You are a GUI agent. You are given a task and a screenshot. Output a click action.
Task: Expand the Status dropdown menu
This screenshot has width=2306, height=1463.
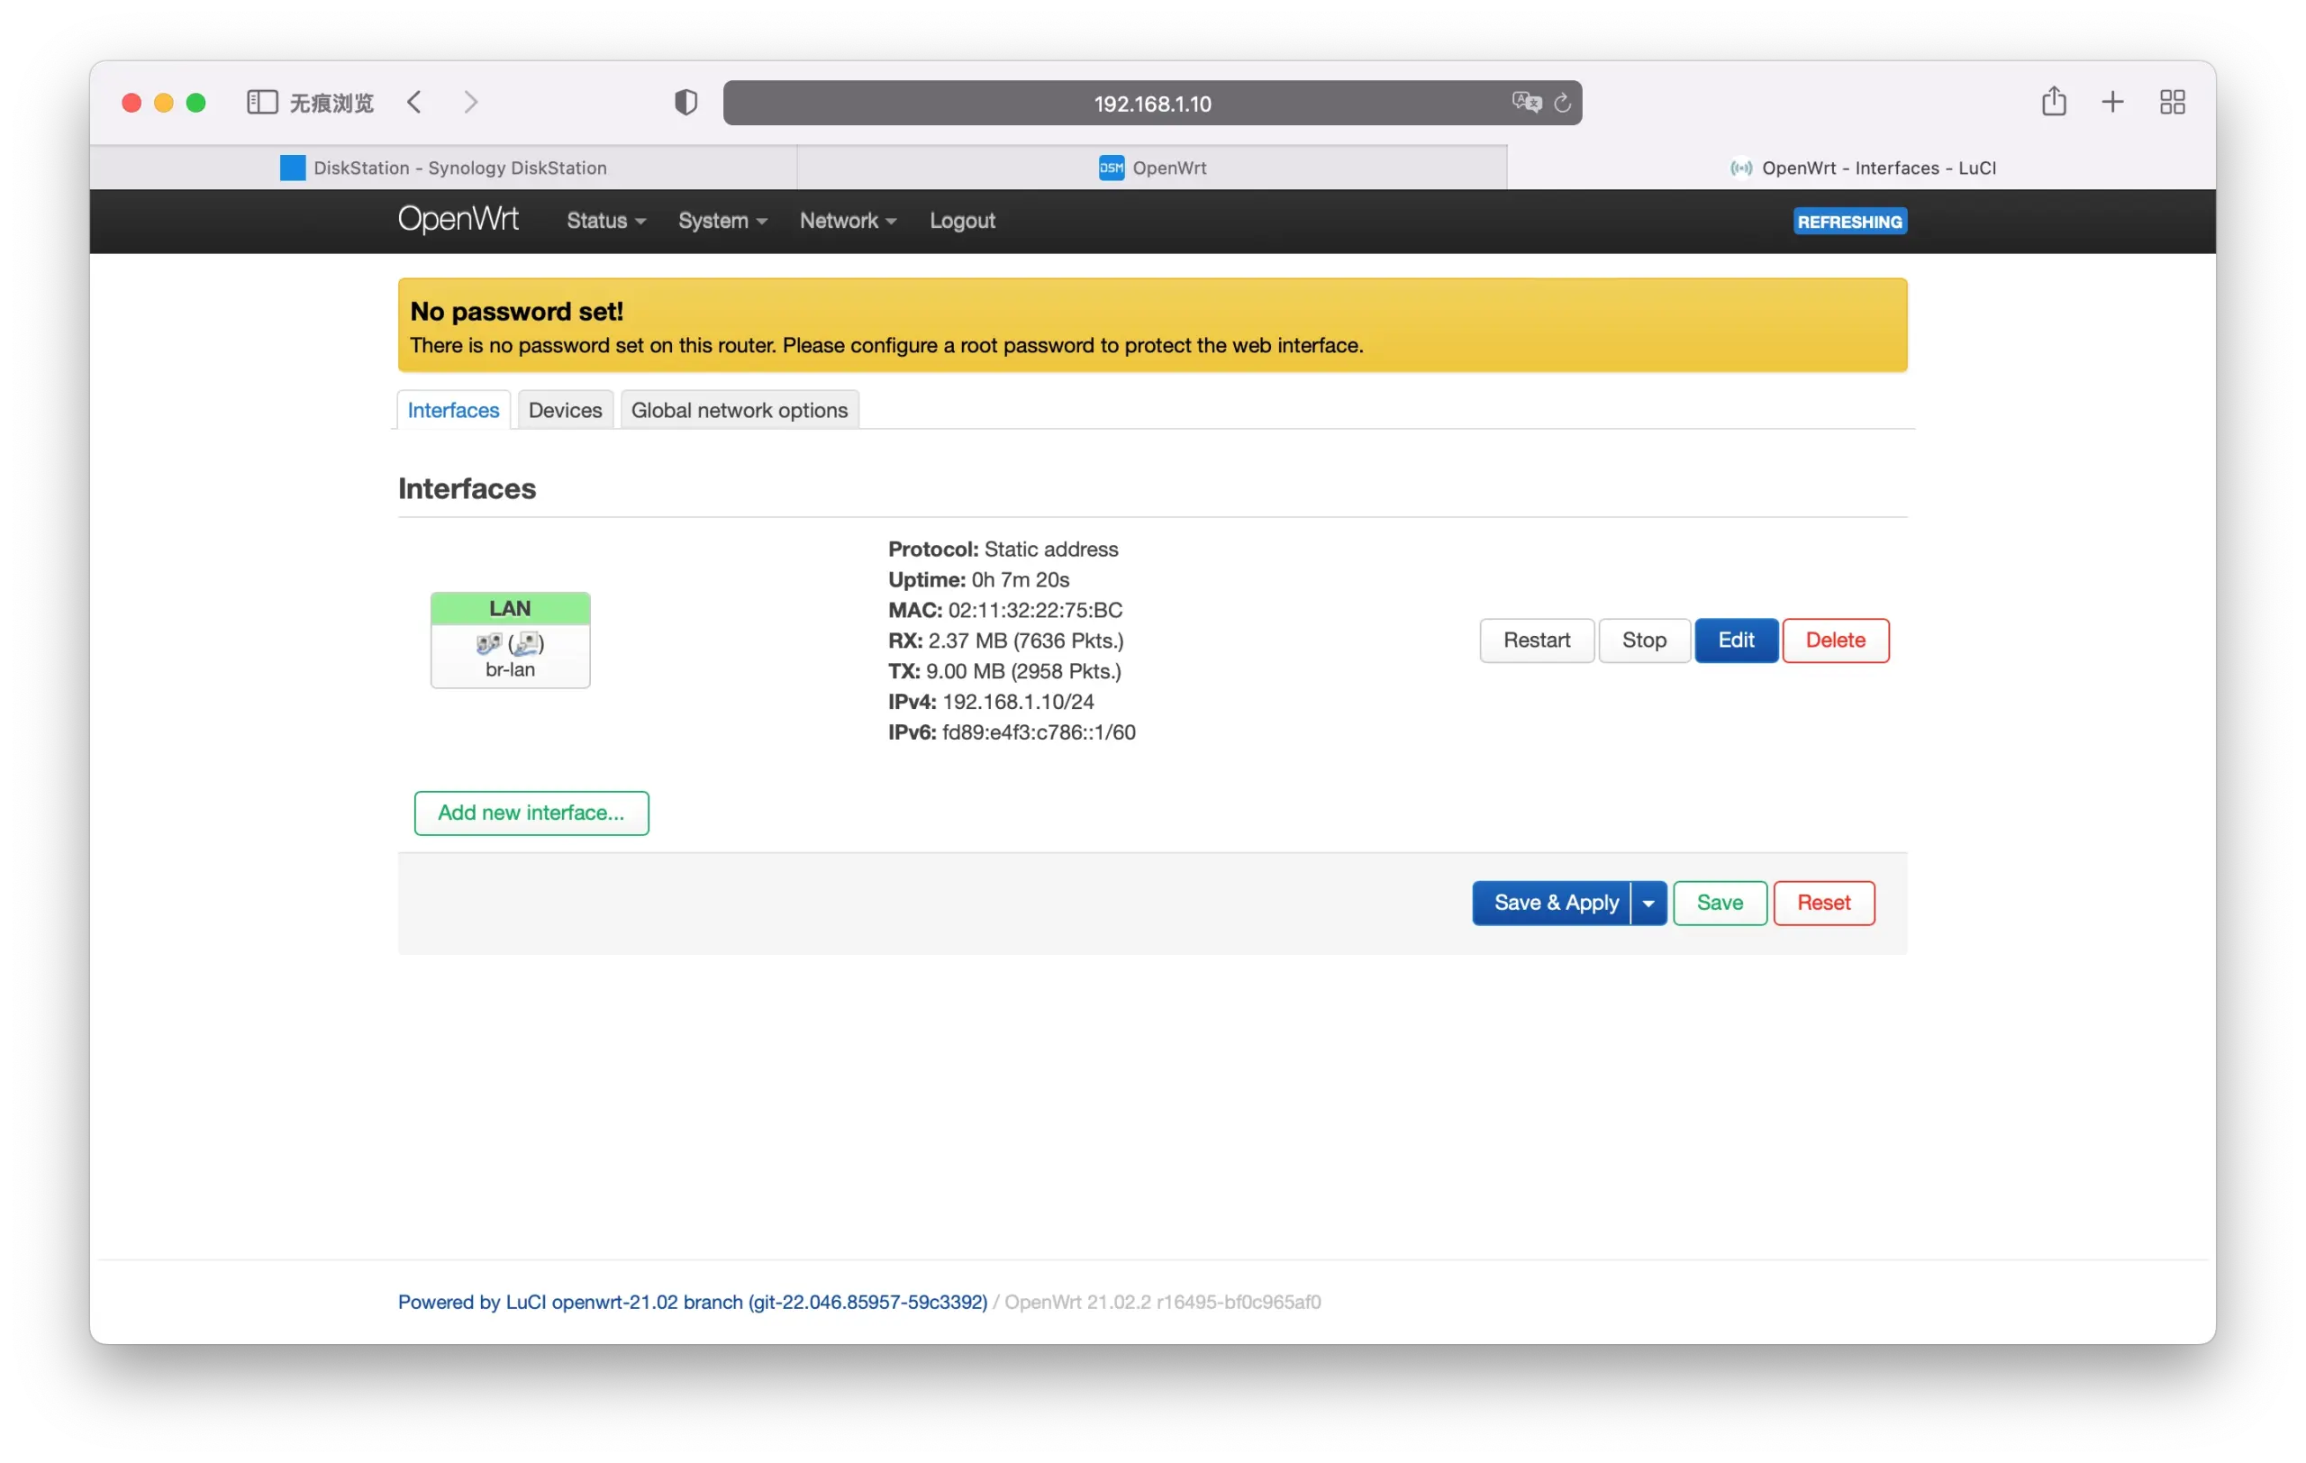605,222
